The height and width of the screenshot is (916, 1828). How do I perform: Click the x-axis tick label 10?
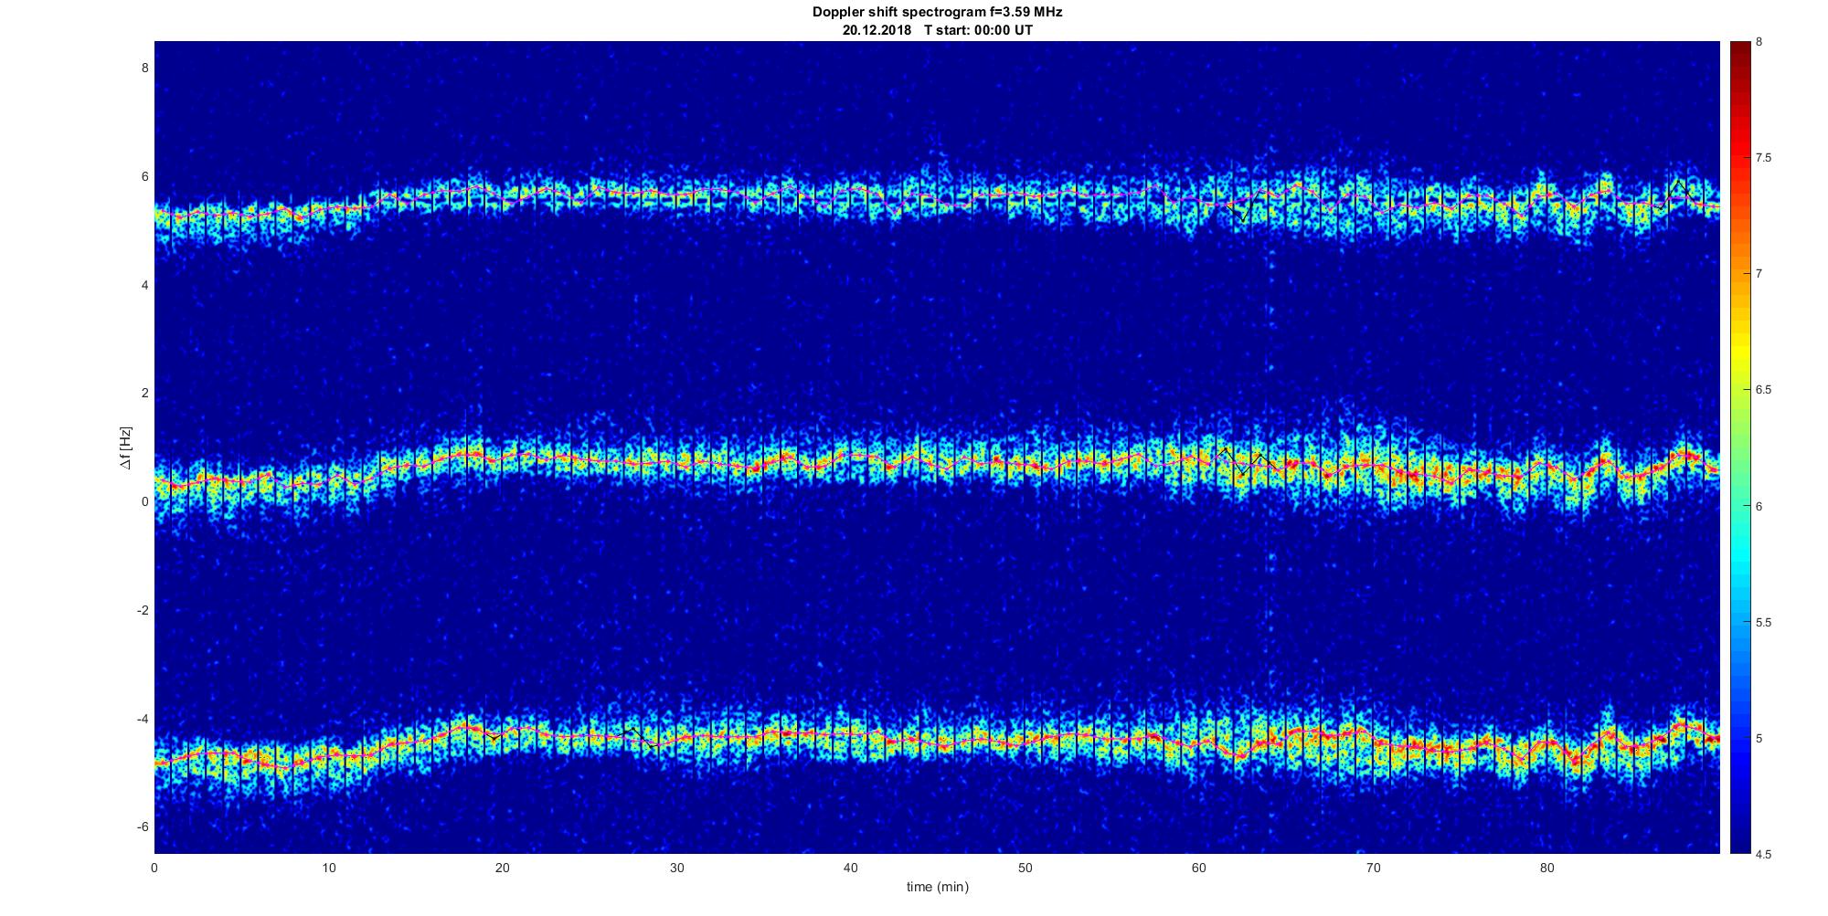tap(328, 869)
